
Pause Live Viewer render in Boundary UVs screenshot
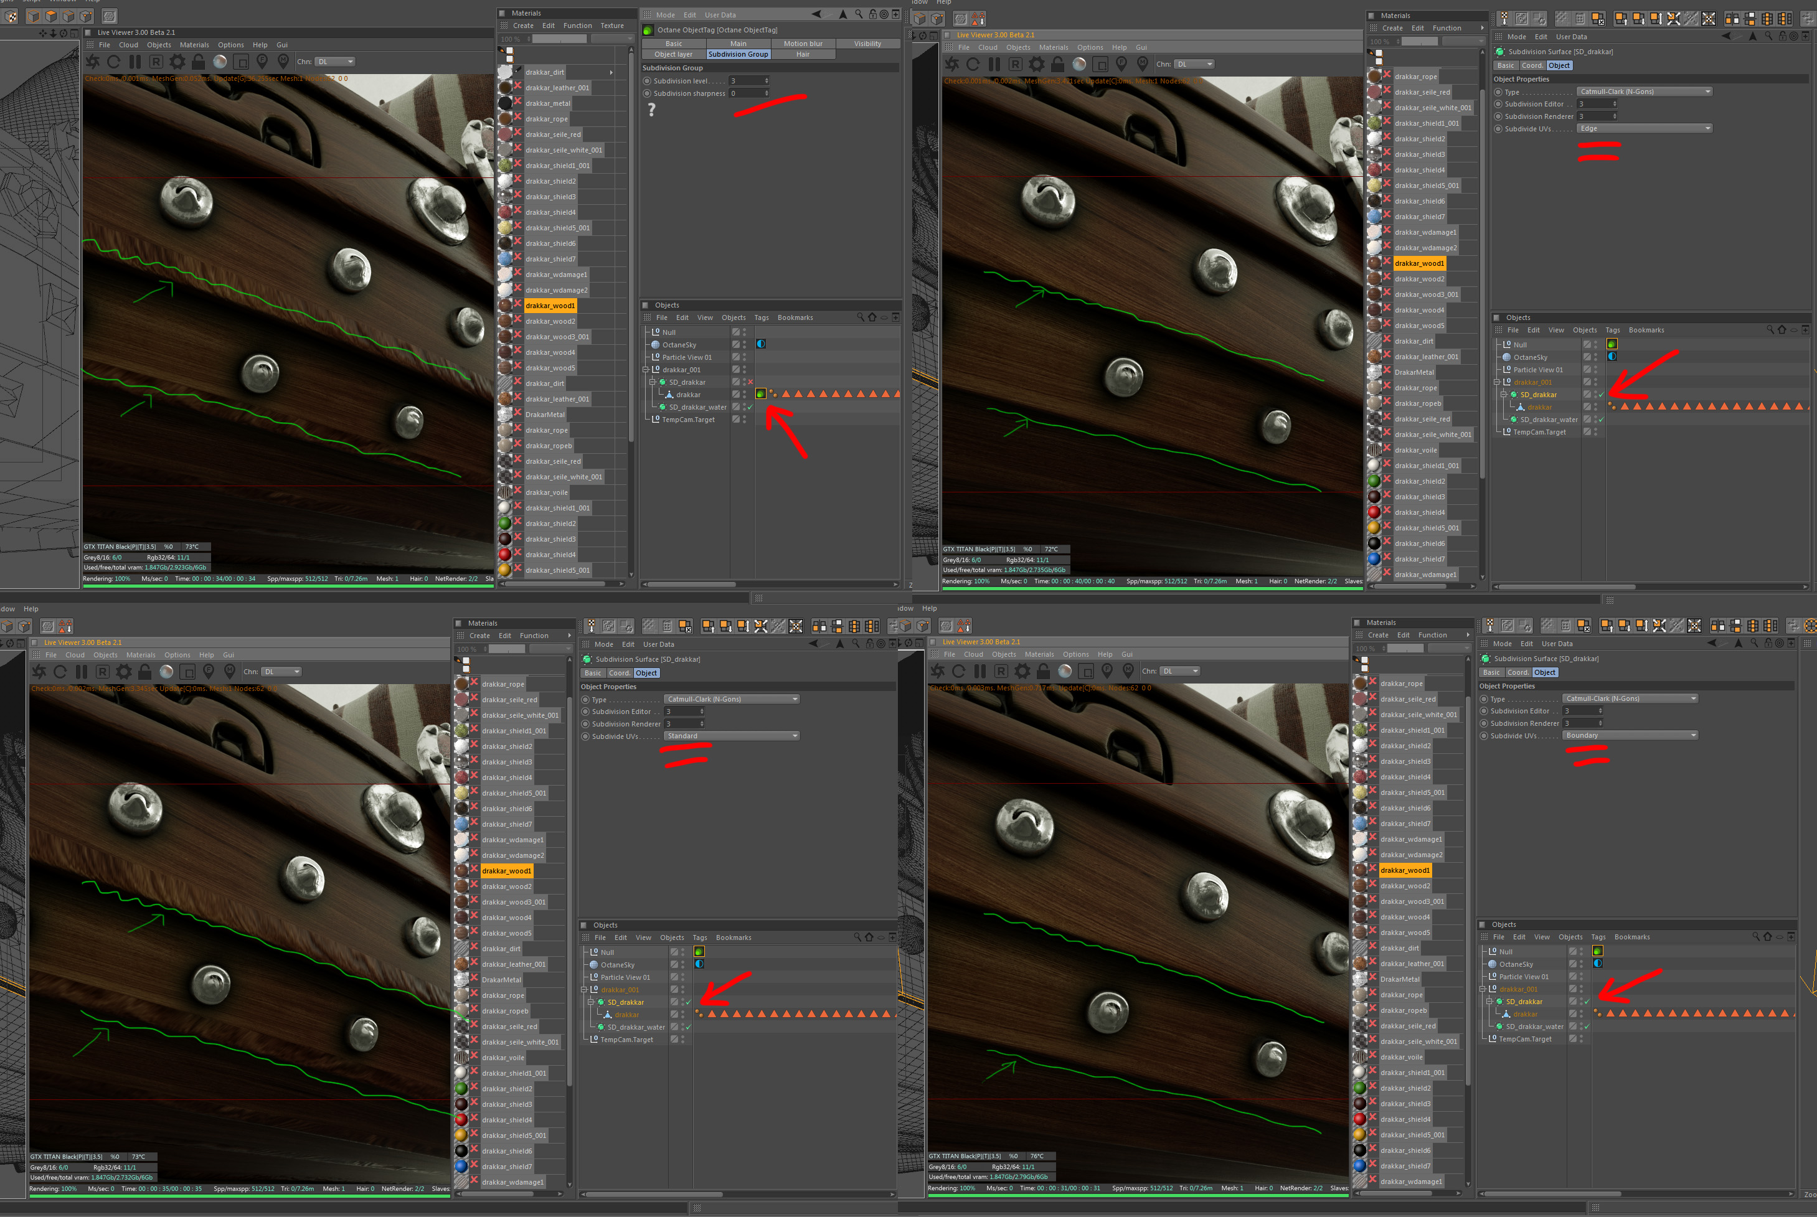(979, 671)
